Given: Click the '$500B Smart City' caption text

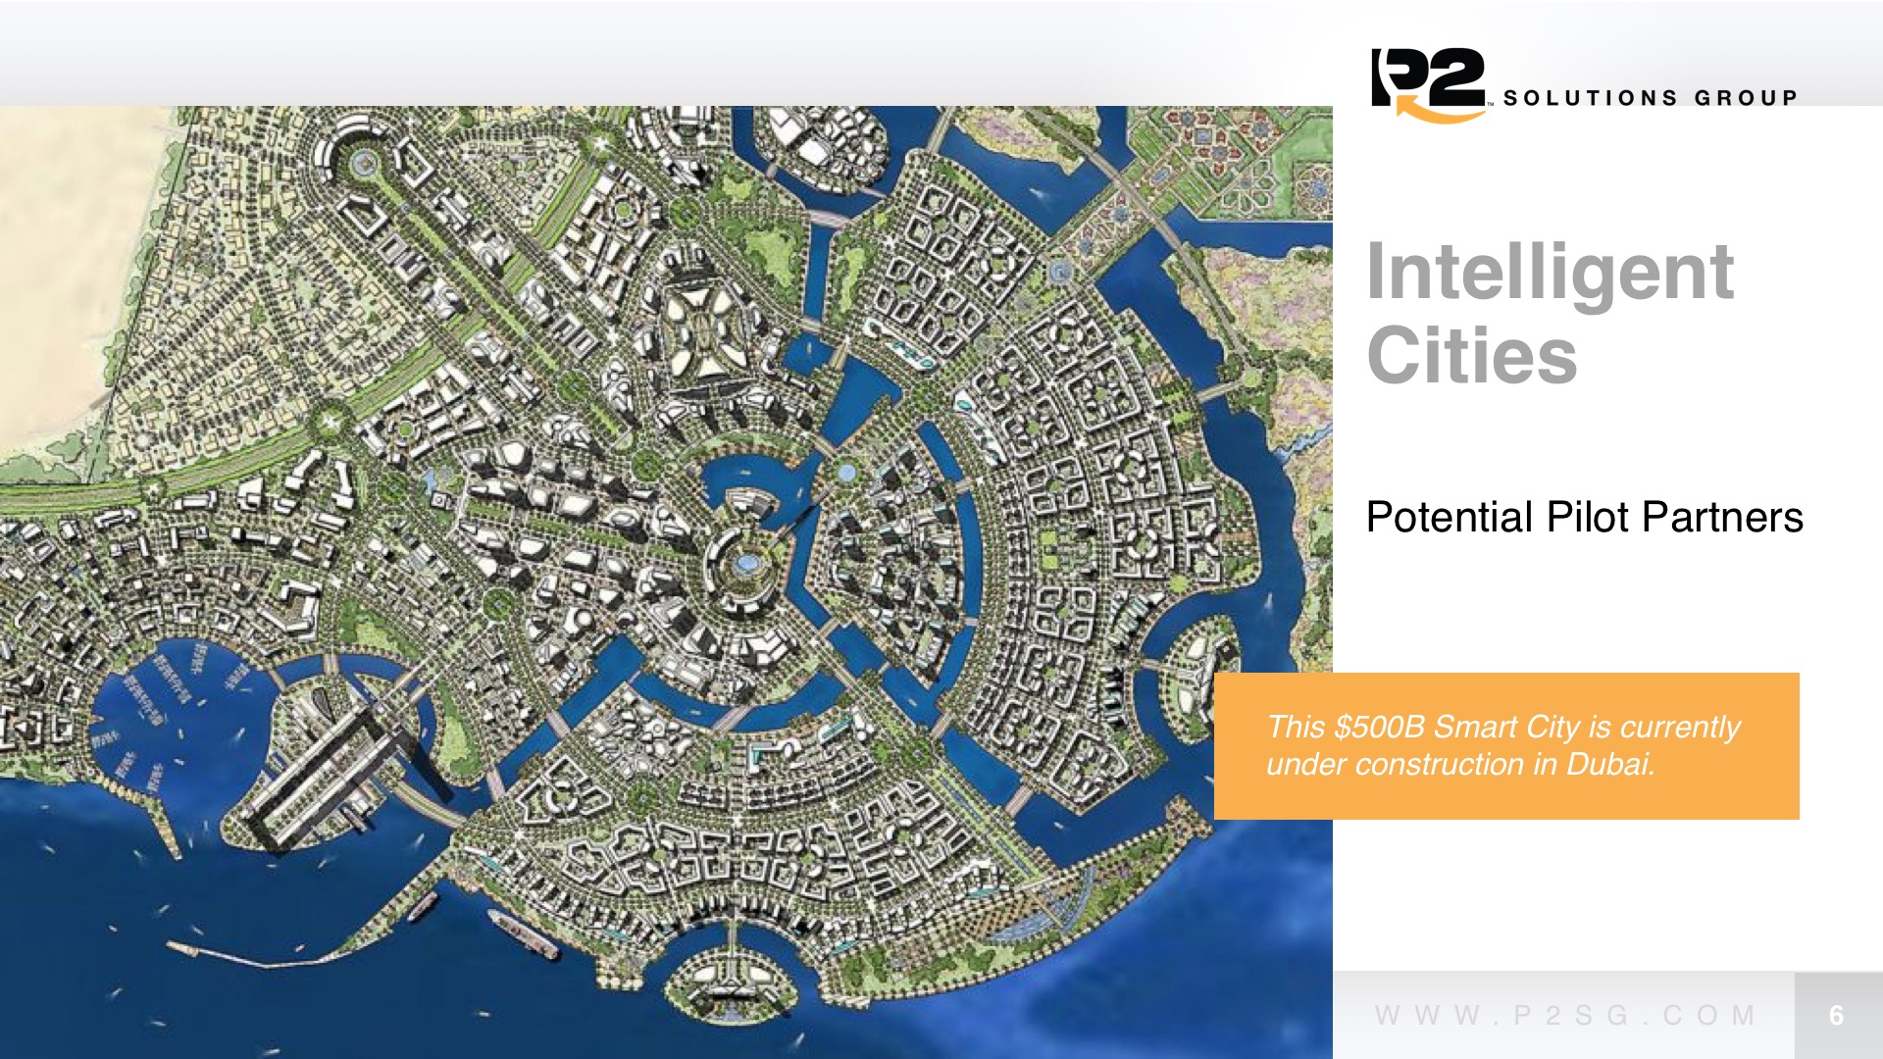Looking at the screenshot, I should point(1501,744).
